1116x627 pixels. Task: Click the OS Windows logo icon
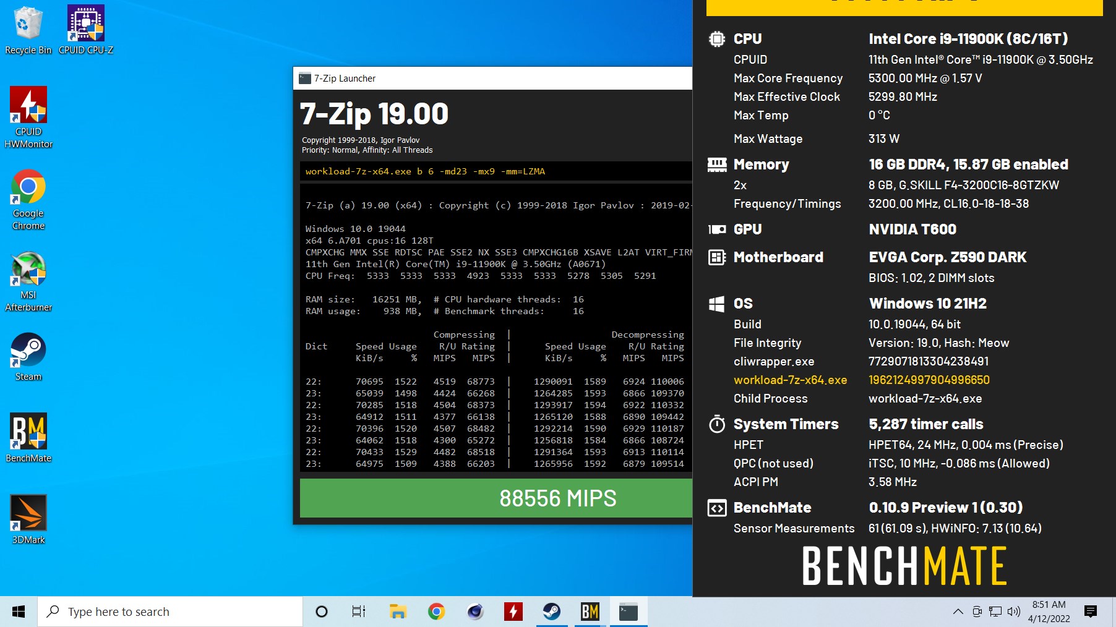point(716,304)
